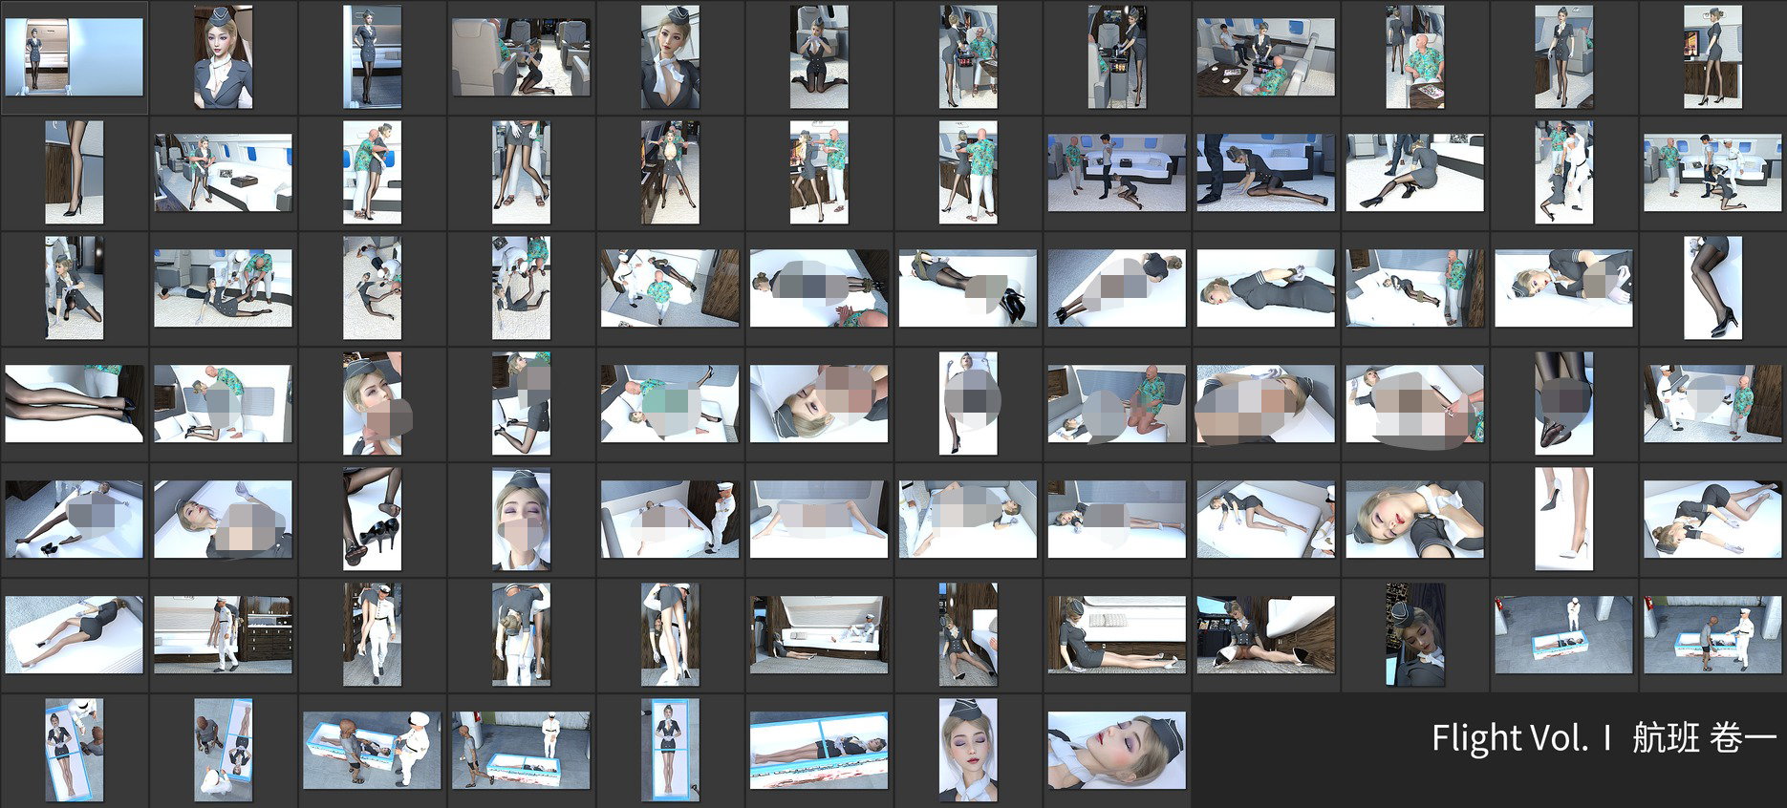
Task: Open thumbnail of attendant sitting against wood panel
Action: (x=1116, y=634)
